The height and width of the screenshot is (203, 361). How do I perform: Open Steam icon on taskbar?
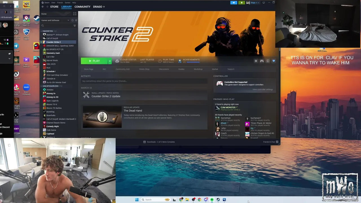[x=218, y=200]
